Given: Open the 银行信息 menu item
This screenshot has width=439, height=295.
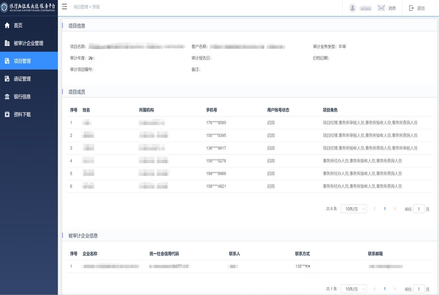Looking at the screenshot, I should click(22, 97).
